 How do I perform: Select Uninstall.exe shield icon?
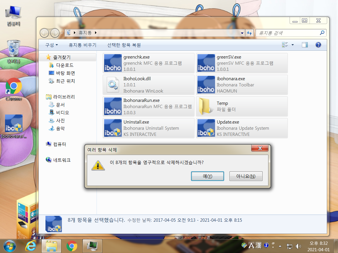[x=113, y=128]
